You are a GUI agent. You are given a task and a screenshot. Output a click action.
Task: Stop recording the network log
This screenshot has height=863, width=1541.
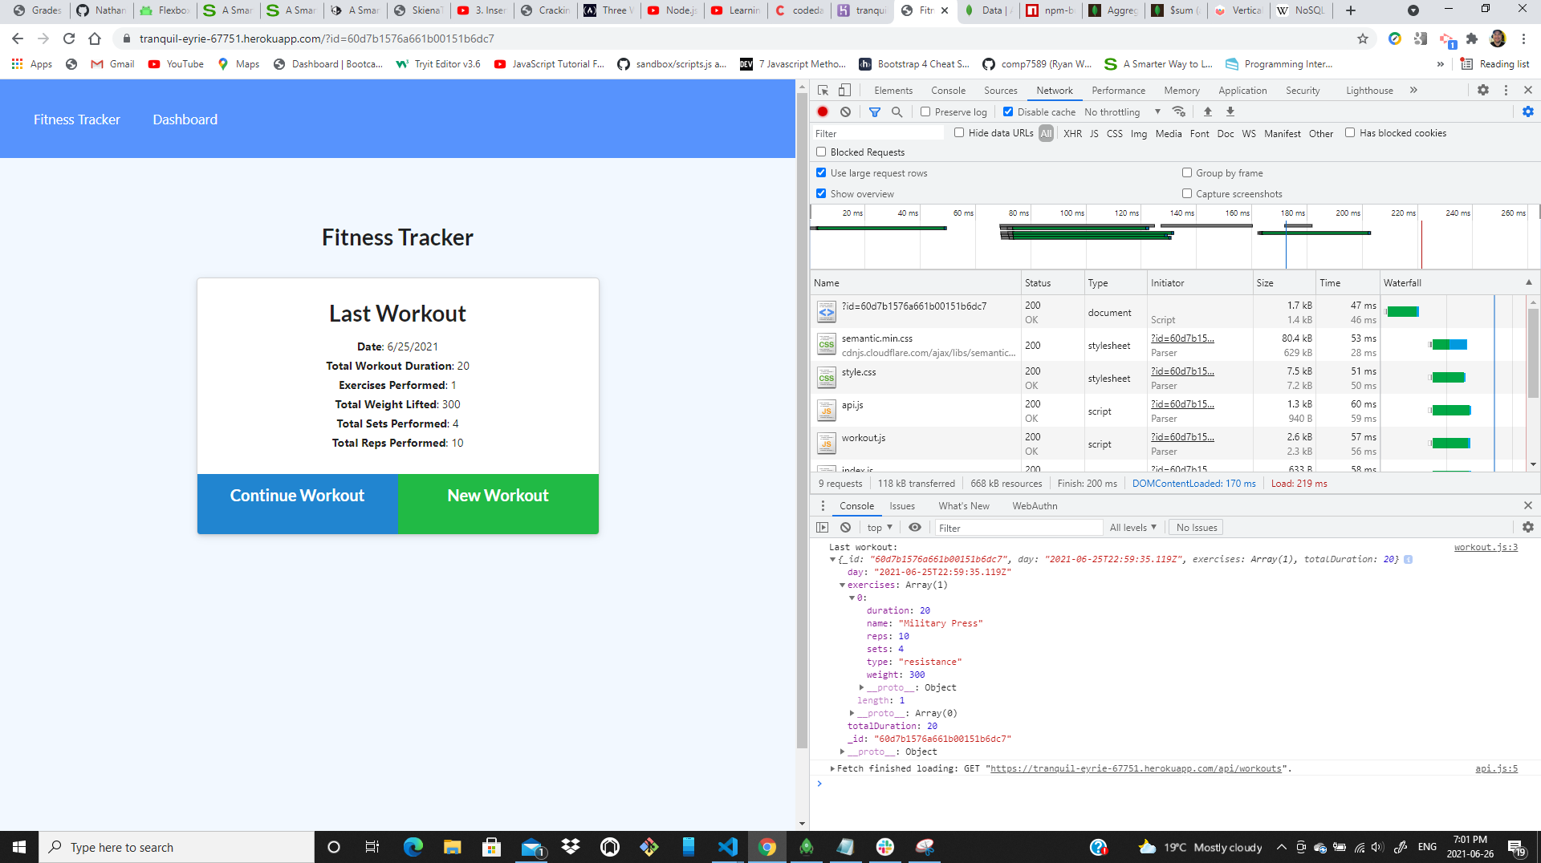click(822, 111)
